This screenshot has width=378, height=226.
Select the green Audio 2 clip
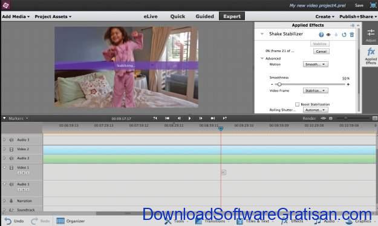tap(209, 159)
